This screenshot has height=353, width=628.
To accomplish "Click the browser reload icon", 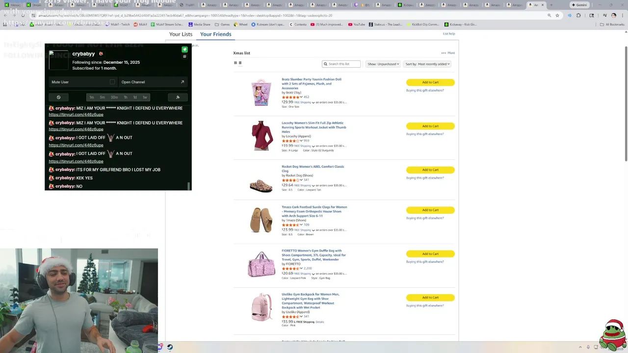I will pyautogui.click(x=23, y=15).
